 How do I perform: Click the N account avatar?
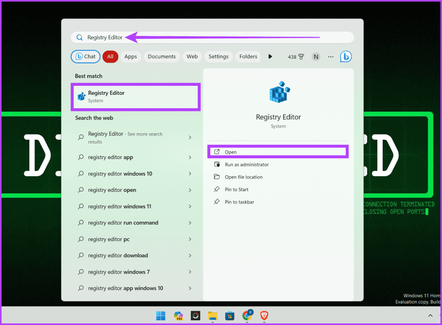[316, 57]
